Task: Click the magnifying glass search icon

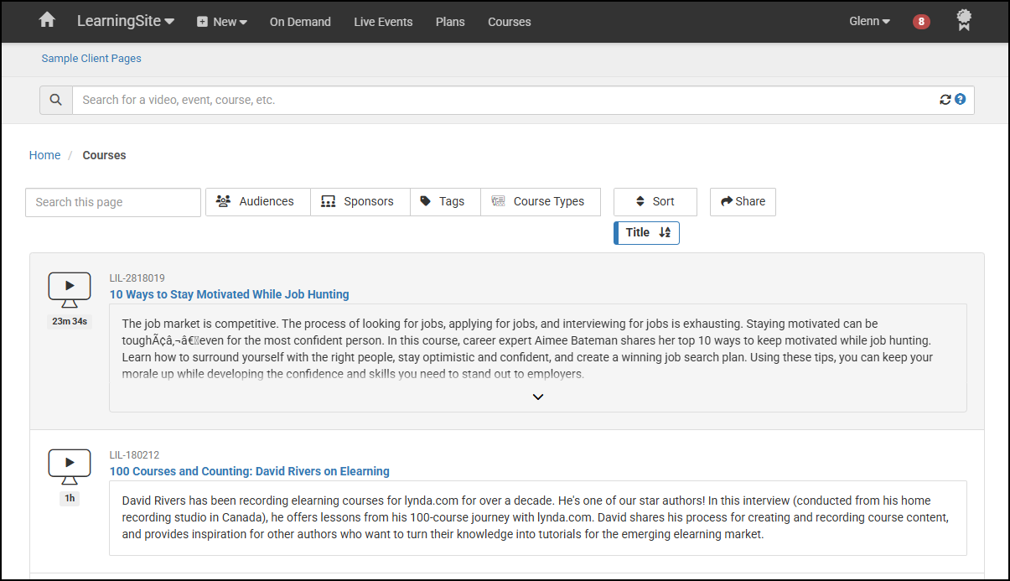Action: coord(56,100)
